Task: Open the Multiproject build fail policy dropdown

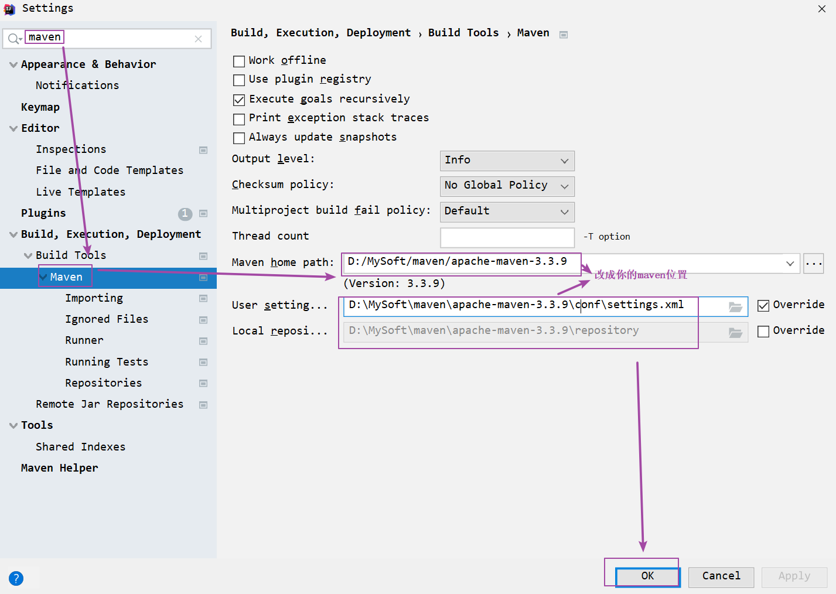Action: pyautogui.click(x=507, y=211)
